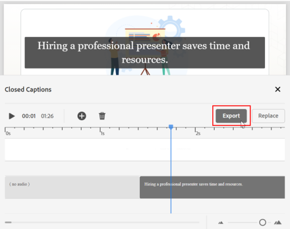Viewport: 290px width, 229px height.
Task: Click the timeline zoom slider handle
Action: (x=263, y=223)
